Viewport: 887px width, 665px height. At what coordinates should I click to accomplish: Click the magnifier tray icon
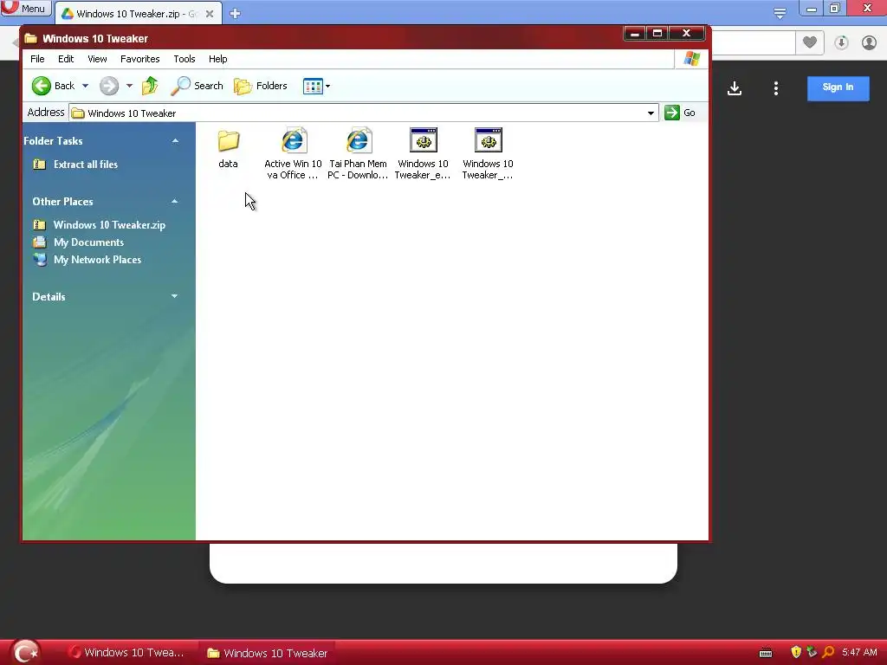tap(828, 653)
